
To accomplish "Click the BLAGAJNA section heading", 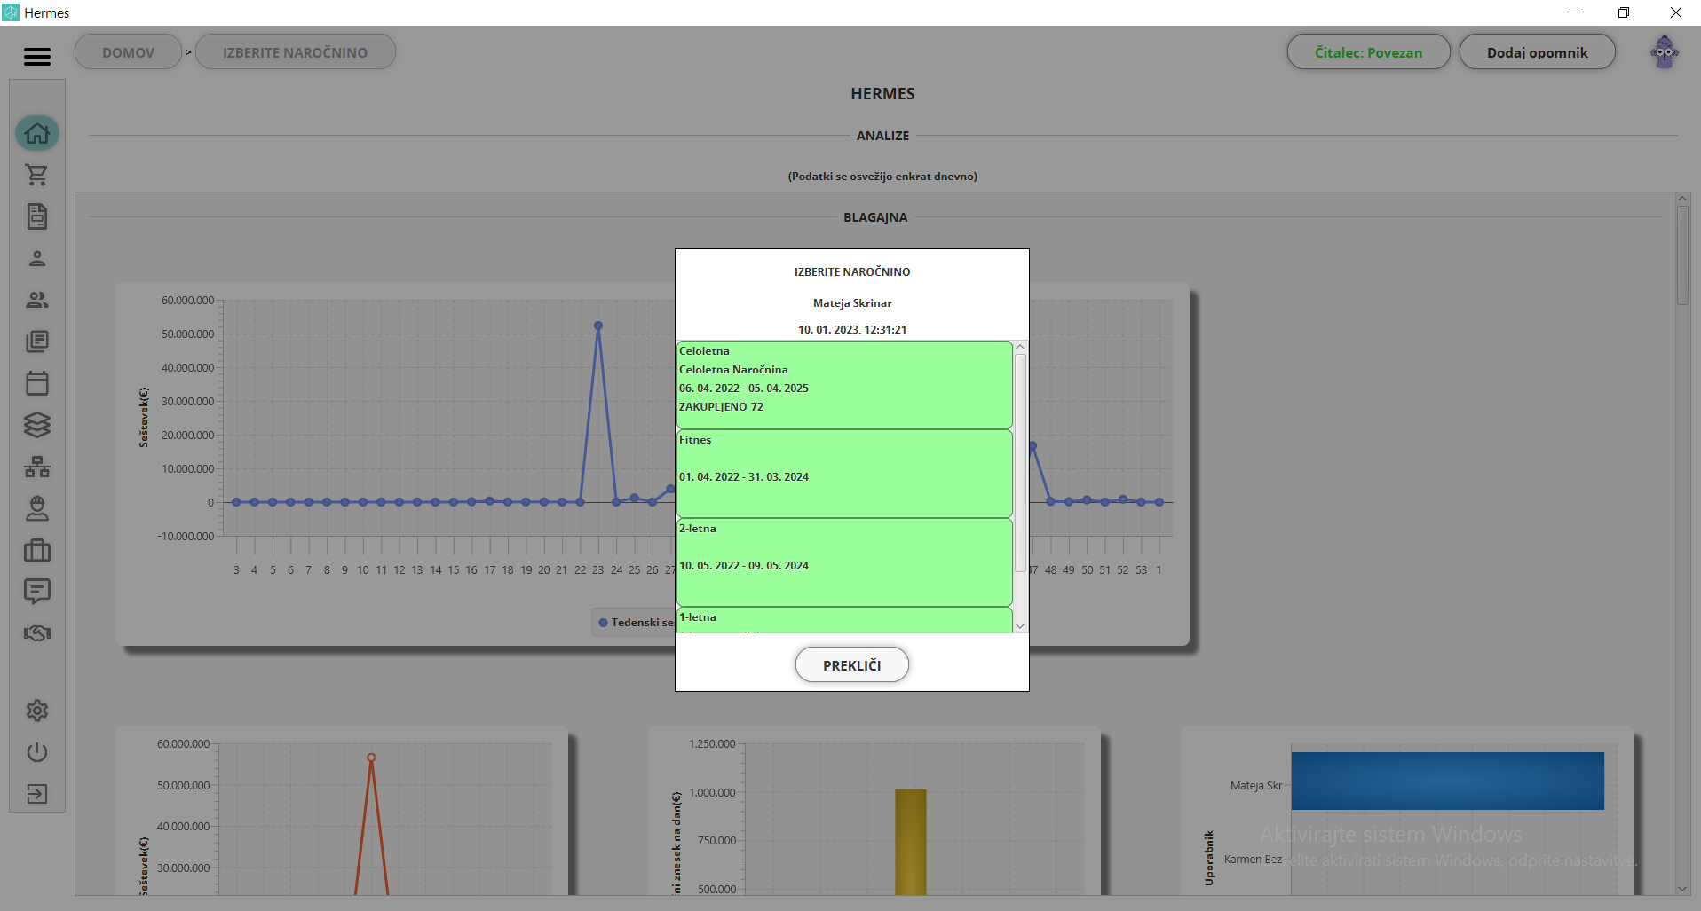I will tap(875, 217).
